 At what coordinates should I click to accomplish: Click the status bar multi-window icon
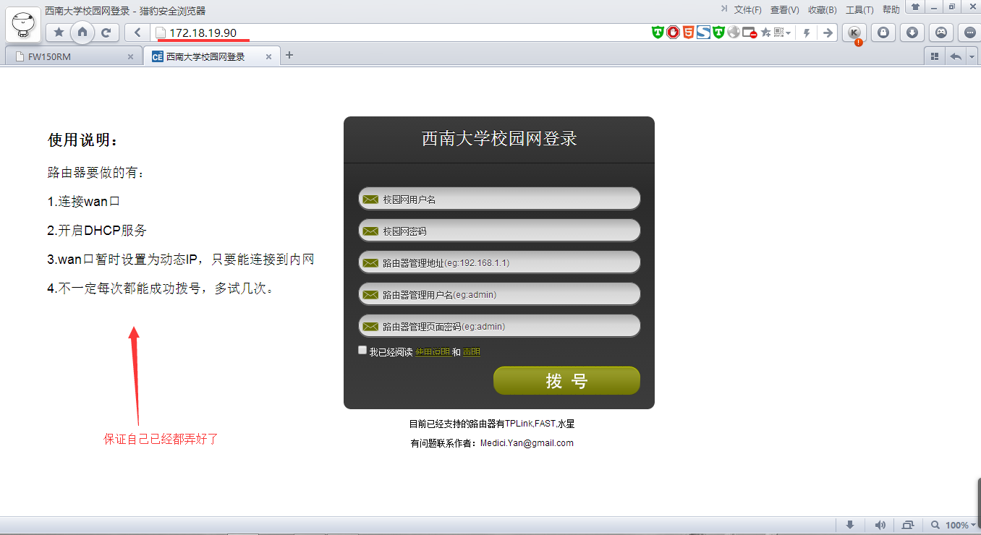pos(908,525)
